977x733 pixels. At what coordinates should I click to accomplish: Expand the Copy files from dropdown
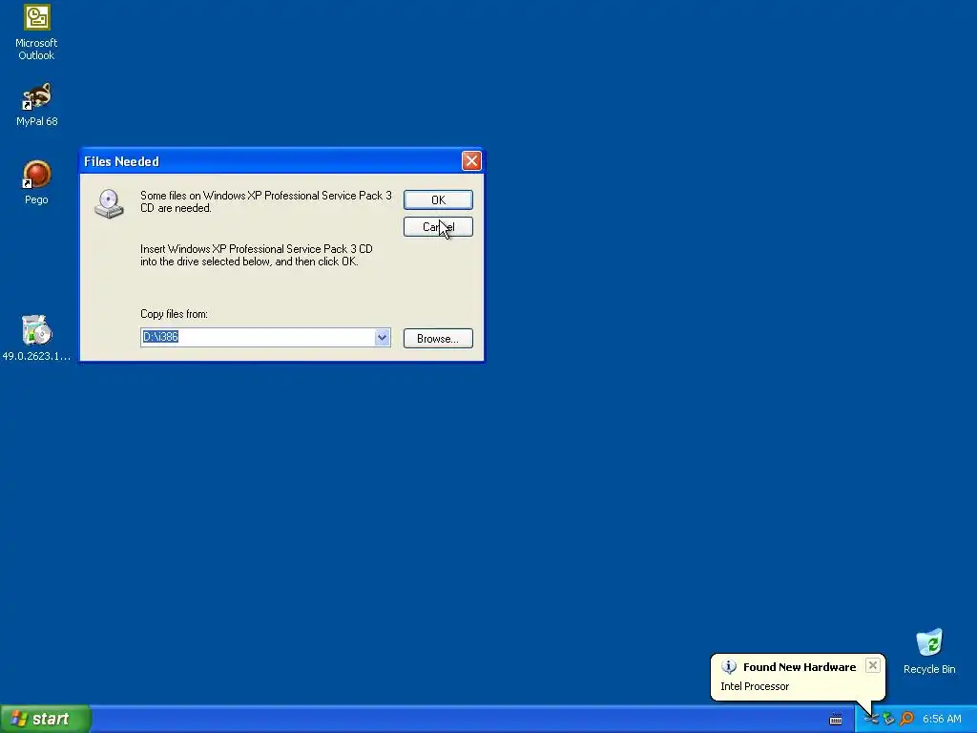point(382,337)
